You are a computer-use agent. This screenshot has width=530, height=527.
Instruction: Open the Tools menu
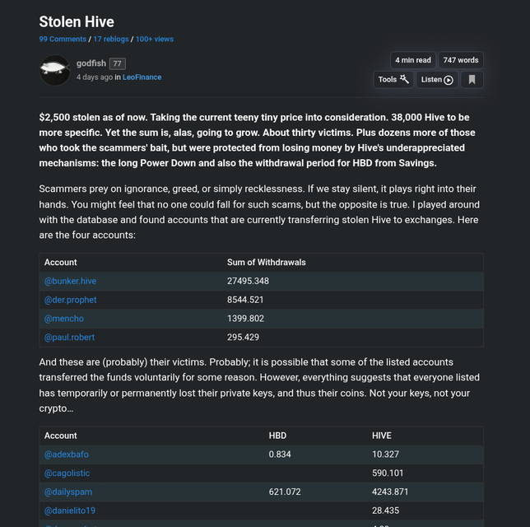pos(393,80)
